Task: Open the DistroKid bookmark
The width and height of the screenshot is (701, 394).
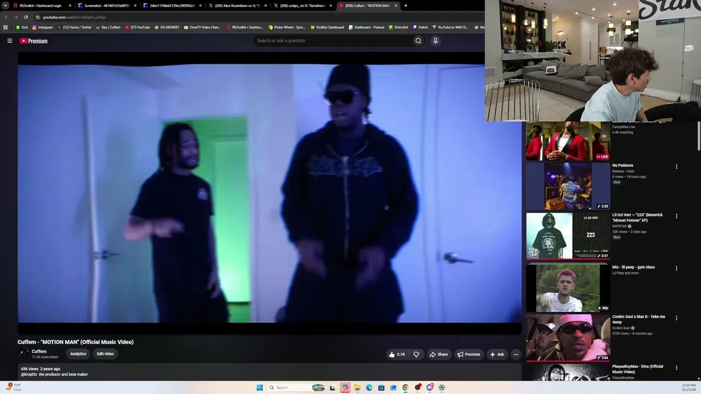Action: tap(398, 27)
